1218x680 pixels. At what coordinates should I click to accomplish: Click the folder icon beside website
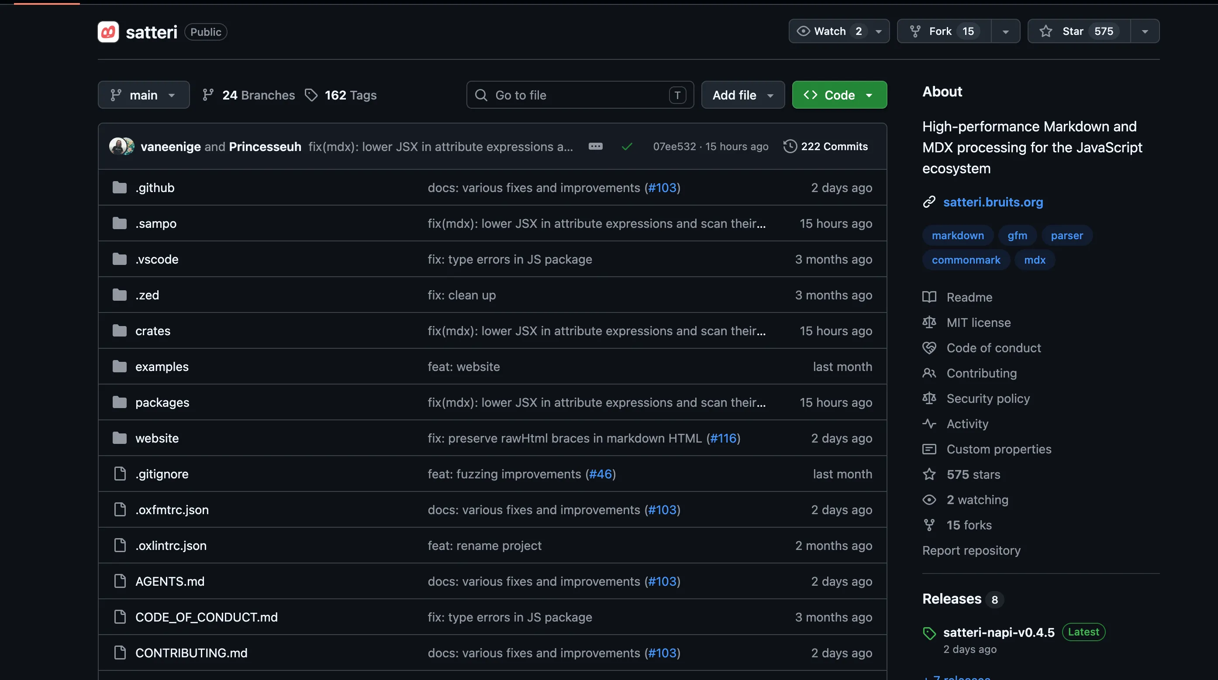tap(120, 438)
